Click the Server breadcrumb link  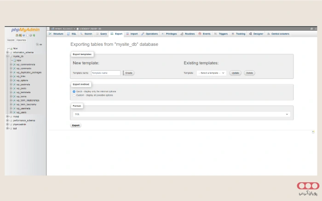coord(63,29)
